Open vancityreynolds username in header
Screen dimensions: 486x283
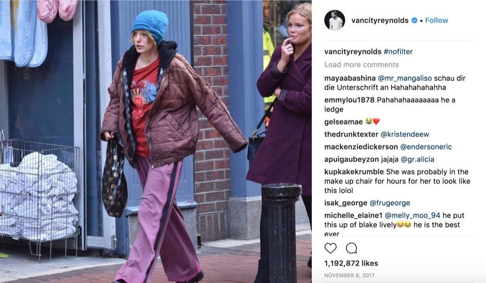click(380, 20)
